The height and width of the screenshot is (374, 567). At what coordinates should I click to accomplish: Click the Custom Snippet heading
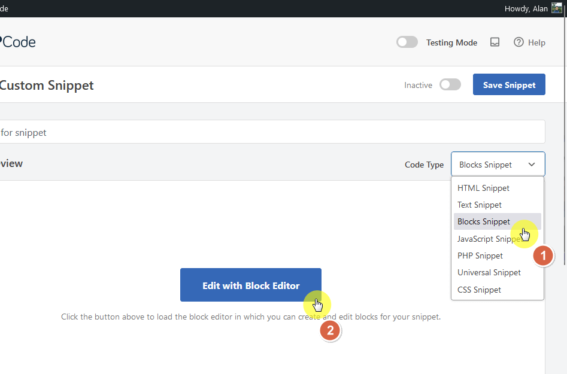pos(47,86)
